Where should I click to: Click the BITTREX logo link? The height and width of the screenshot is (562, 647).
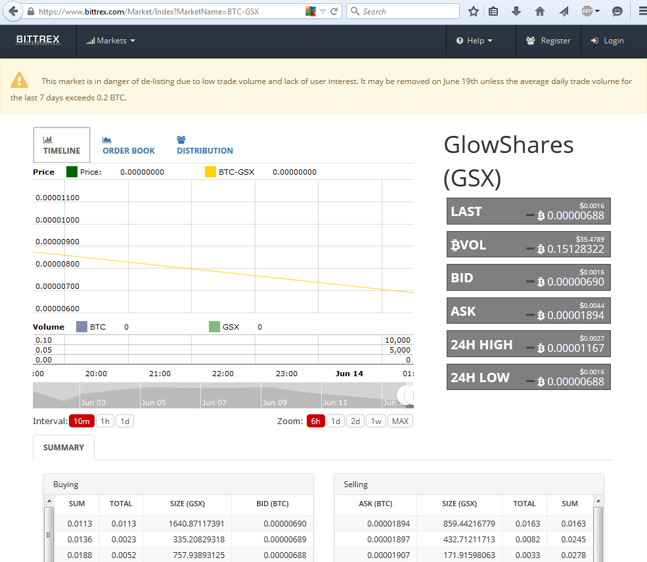point(38,39)
